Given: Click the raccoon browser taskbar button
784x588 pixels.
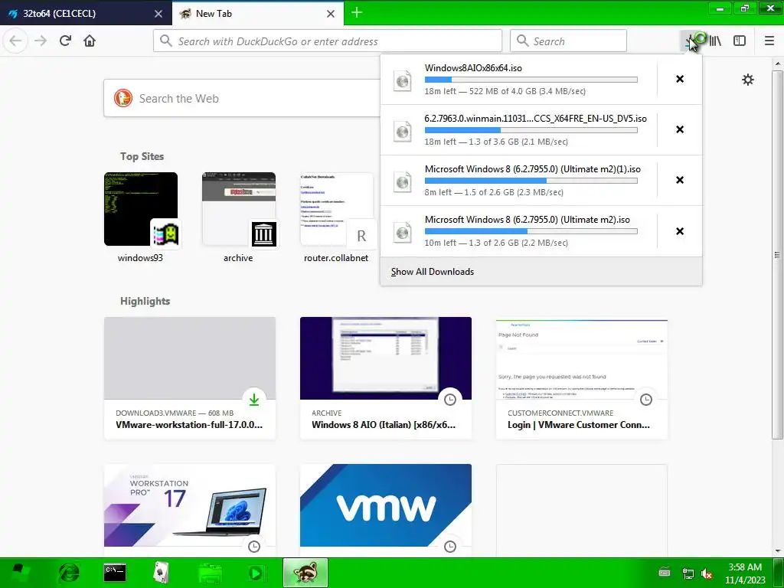Looking at the screenshot, I should 305,573.
